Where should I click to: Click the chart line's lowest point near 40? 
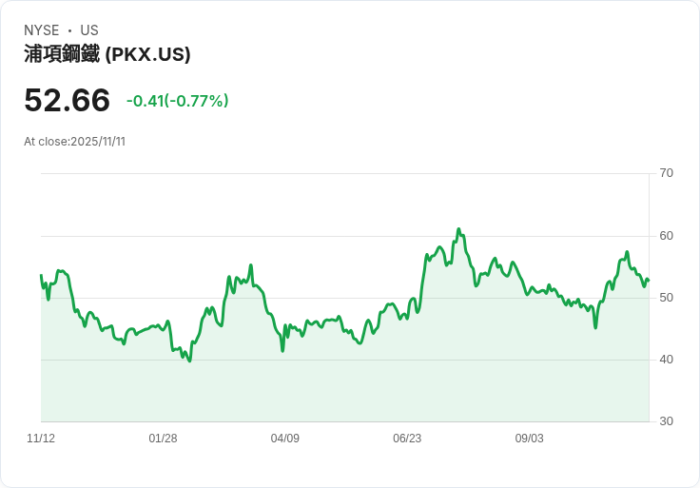pos(189,361)
